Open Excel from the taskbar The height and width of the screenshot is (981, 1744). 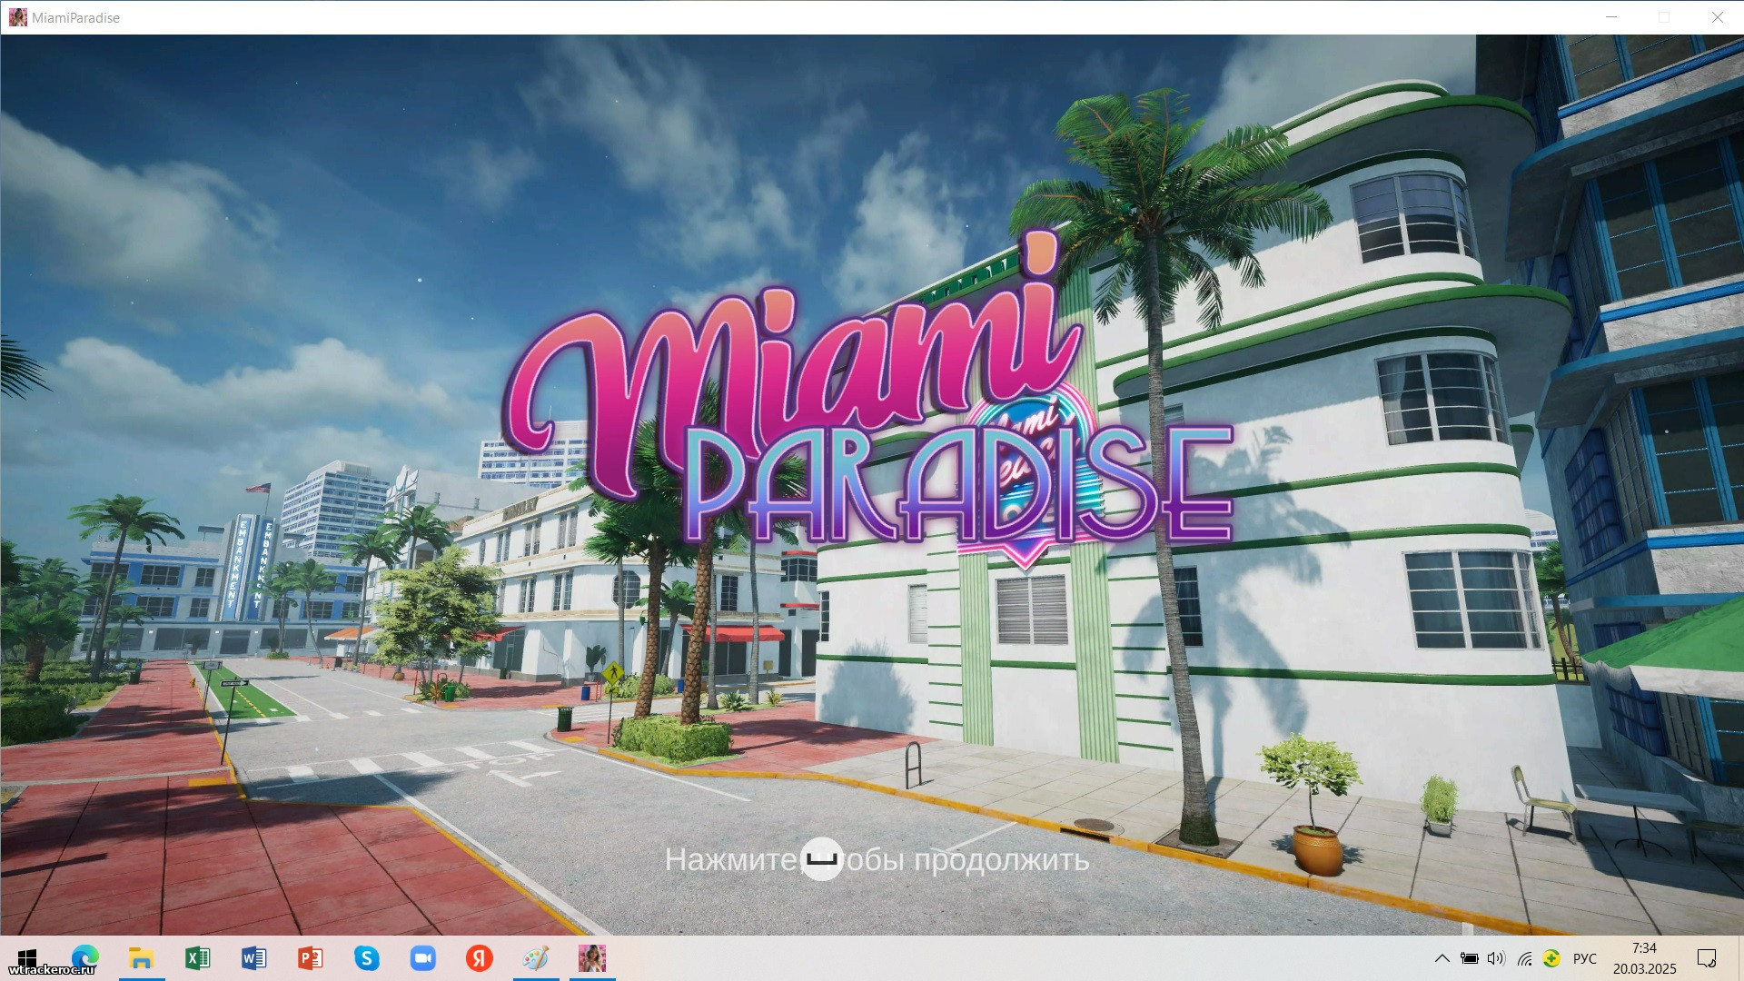(x=197, y=958)
